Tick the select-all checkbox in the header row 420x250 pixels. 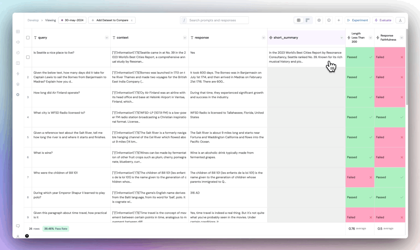click(28, 38)
